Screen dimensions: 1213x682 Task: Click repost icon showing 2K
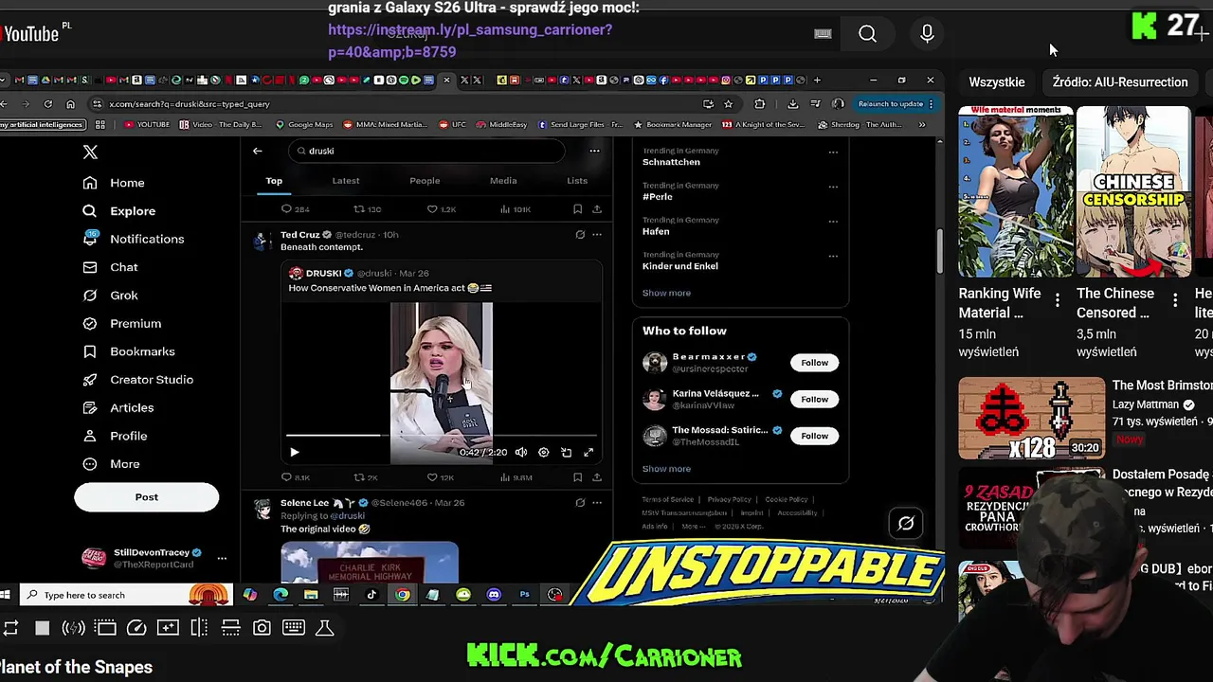359,477
